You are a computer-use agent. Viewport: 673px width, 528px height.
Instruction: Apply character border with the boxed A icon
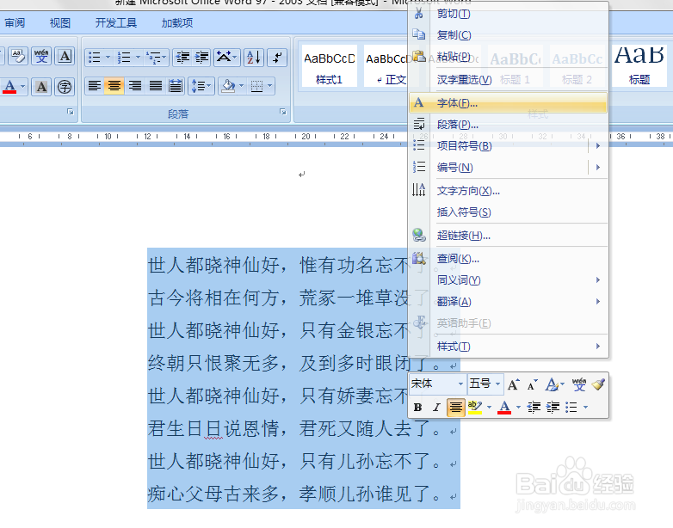(65, 56)
